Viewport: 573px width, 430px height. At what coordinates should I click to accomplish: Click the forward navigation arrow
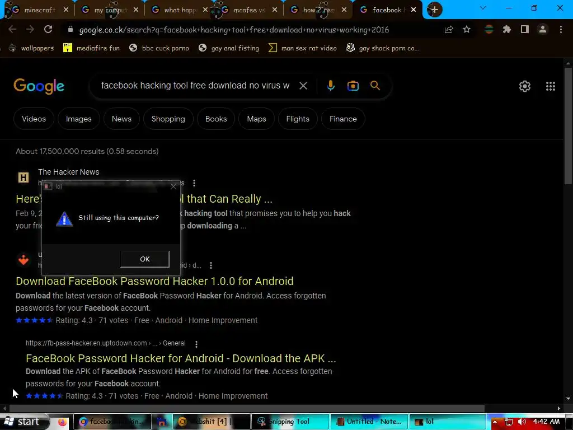30,30
